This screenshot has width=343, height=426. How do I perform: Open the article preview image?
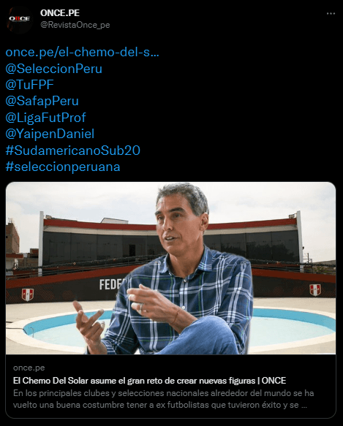point(170,268)
